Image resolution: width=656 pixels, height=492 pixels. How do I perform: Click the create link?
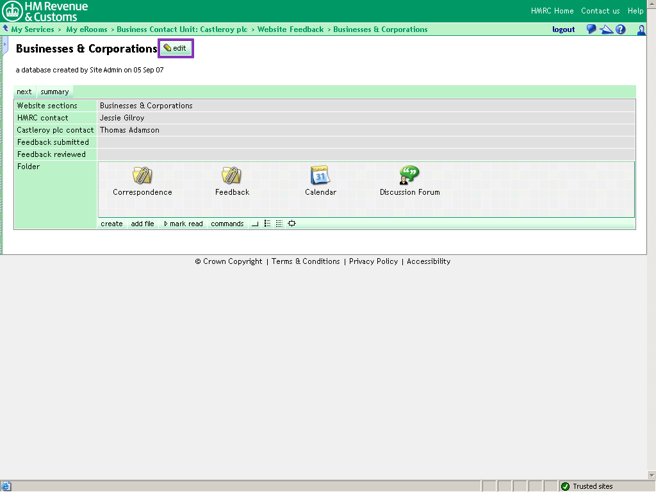111,224
